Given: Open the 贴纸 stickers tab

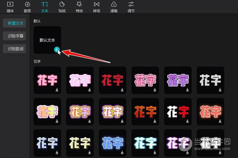Looking at the screenshot, I should pyautogui.click(x=62, y=7).
